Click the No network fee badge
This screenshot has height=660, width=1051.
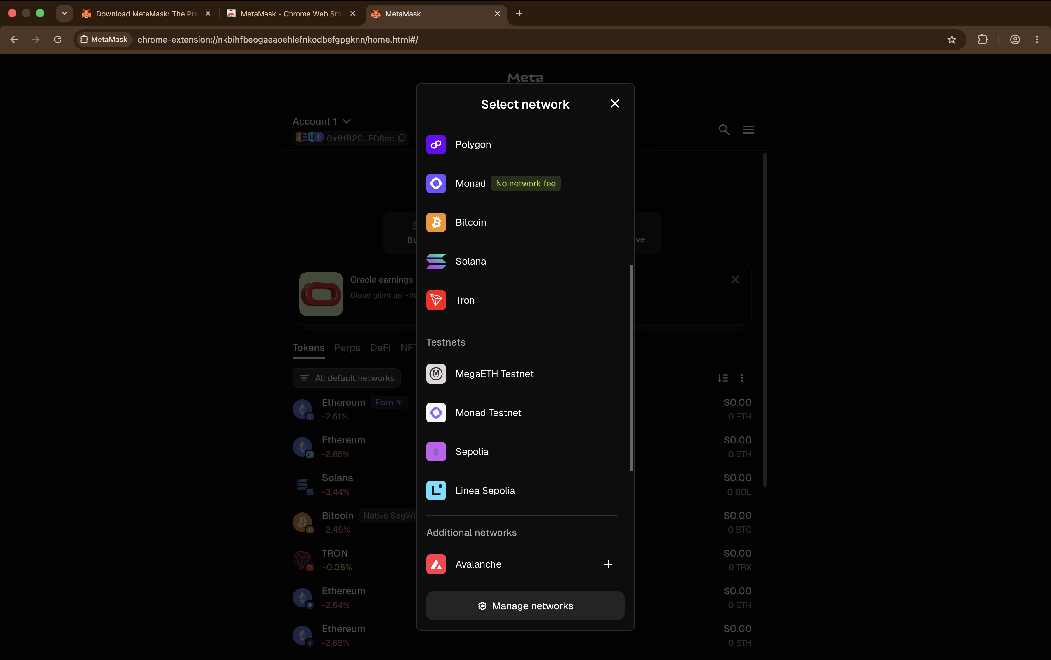point(525,183)
